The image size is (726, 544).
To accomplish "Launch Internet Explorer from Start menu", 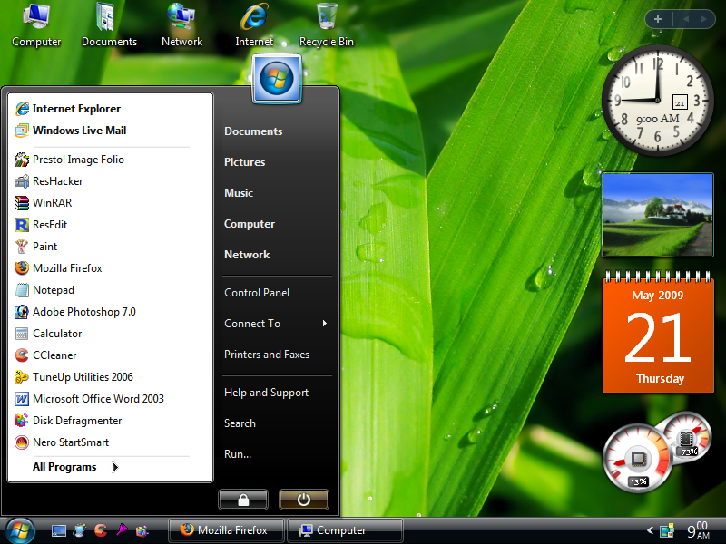I will pyautogui.click(x=110, y=109).
